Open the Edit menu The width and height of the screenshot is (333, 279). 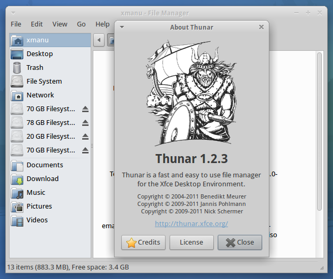(37, 24)
